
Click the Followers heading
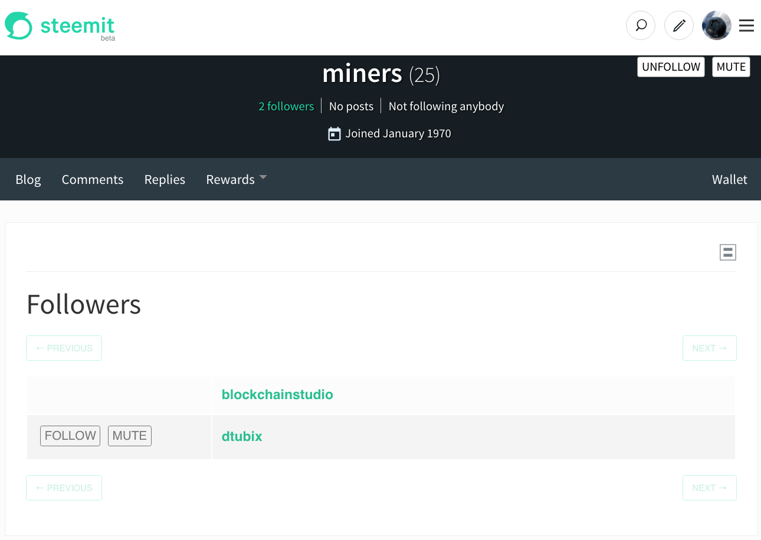pyautogui.click(x=84, y=304)
